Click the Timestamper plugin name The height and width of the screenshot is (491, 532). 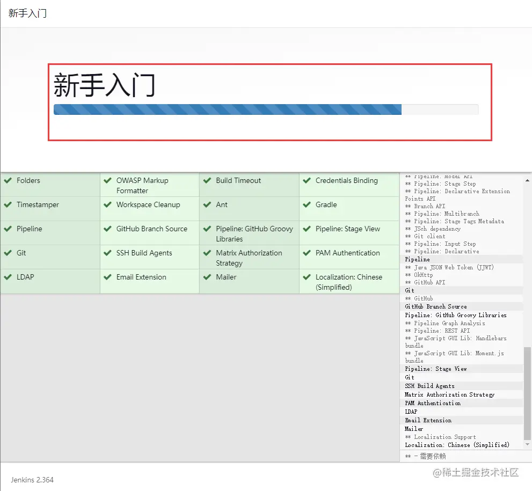coord(38,205)
